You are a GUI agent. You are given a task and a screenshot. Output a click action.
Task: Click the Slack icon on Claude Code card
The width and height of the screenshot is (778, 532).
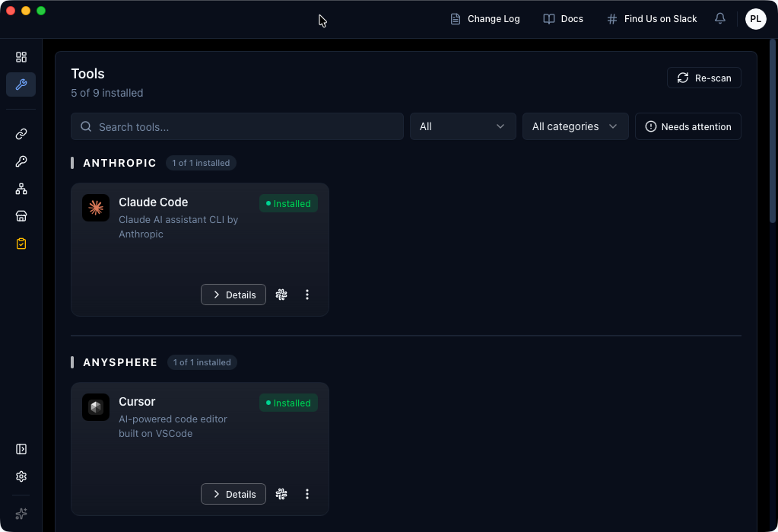(x=281, y=295)
